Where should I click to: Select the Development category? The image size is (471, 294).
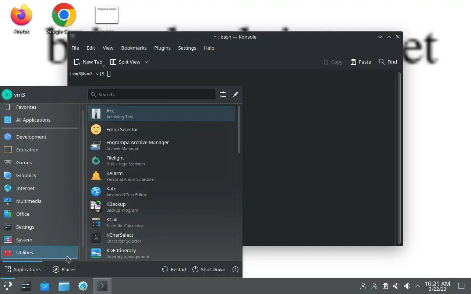[40, 137]
